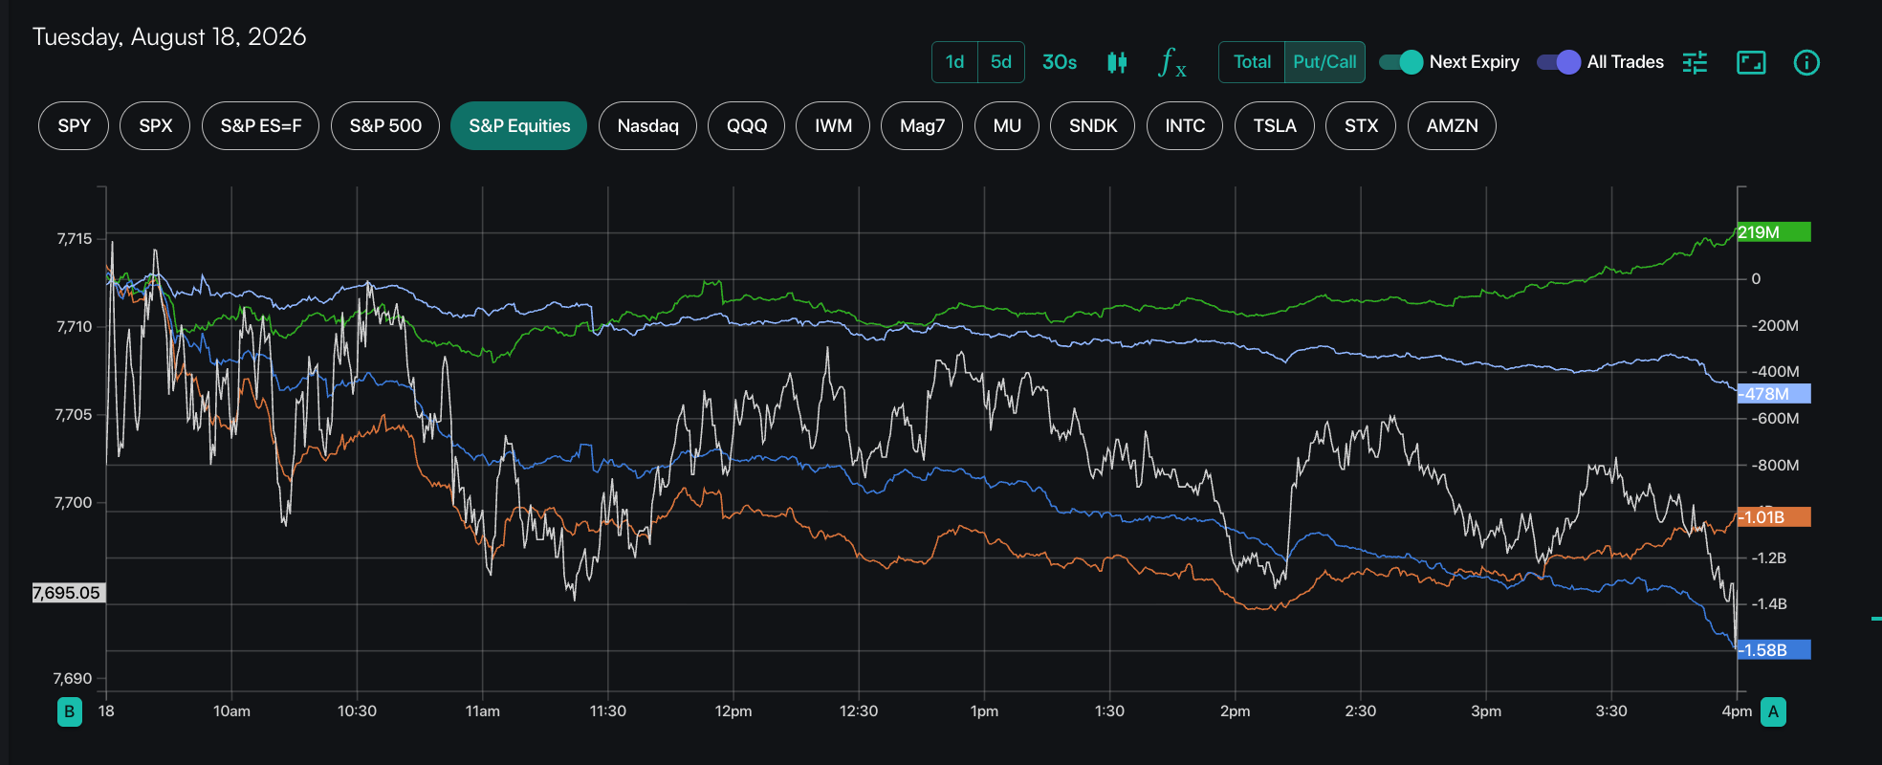This screenshot has width=1882, height=765.
Task: Click the orange -1.01B series label
Action: (1774, 517)
